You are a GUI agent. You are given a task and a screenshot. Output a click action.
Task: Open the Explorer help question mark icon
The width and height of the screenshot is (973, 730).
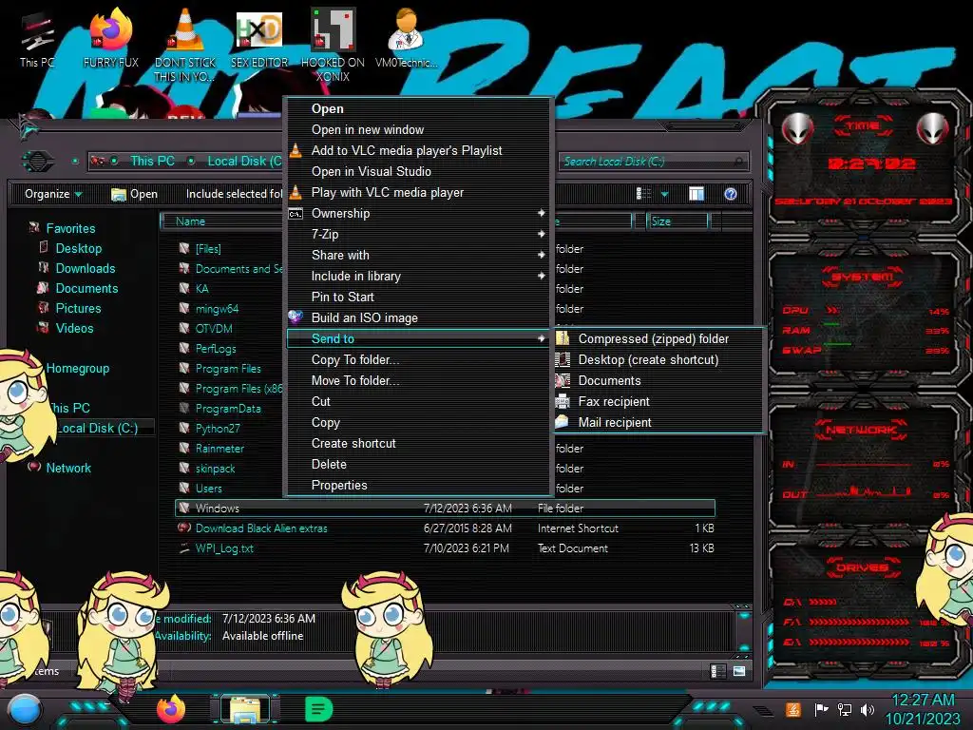[x=731, y=194]
